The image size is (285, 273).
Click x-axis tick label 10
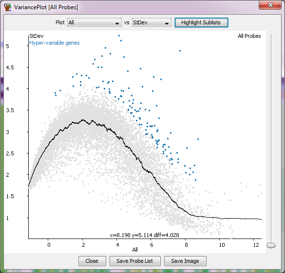click(x=222, y=245)
